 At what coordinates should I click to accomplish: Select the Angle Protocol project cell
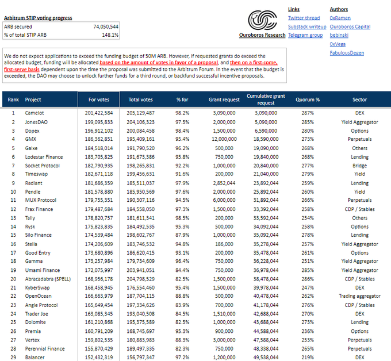[41, 305]
